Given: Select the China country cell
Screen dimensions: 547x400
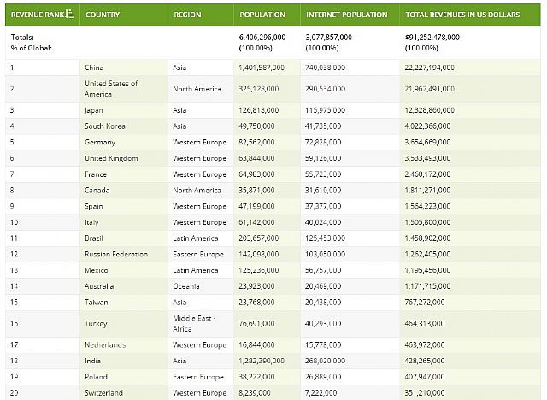Looking at the screenshot, I should [94, 67].
